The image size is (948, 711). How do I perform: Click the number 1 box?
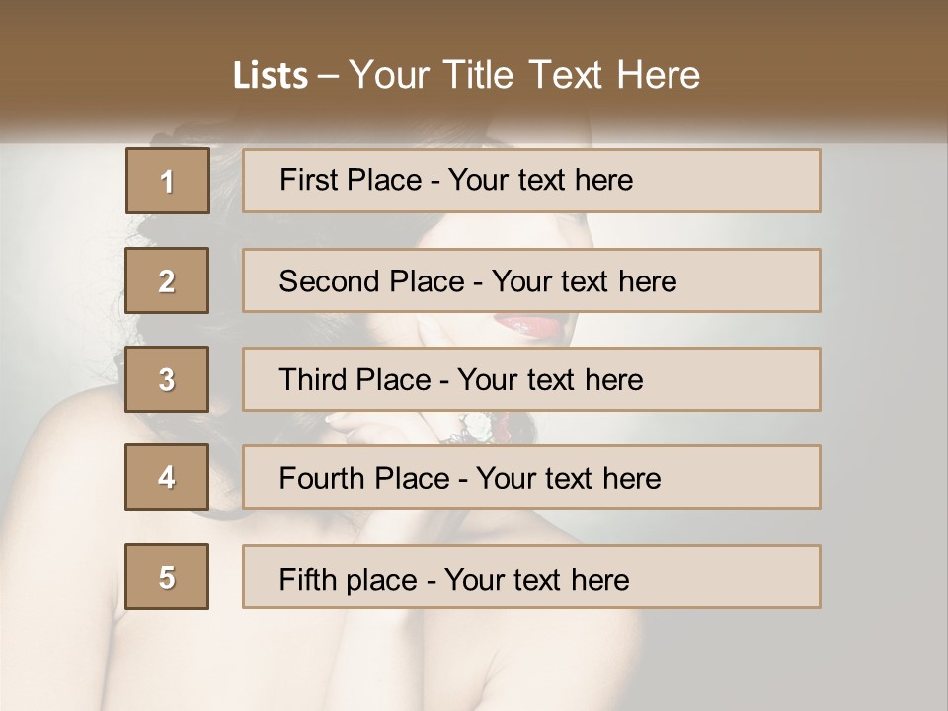point(167,181)
